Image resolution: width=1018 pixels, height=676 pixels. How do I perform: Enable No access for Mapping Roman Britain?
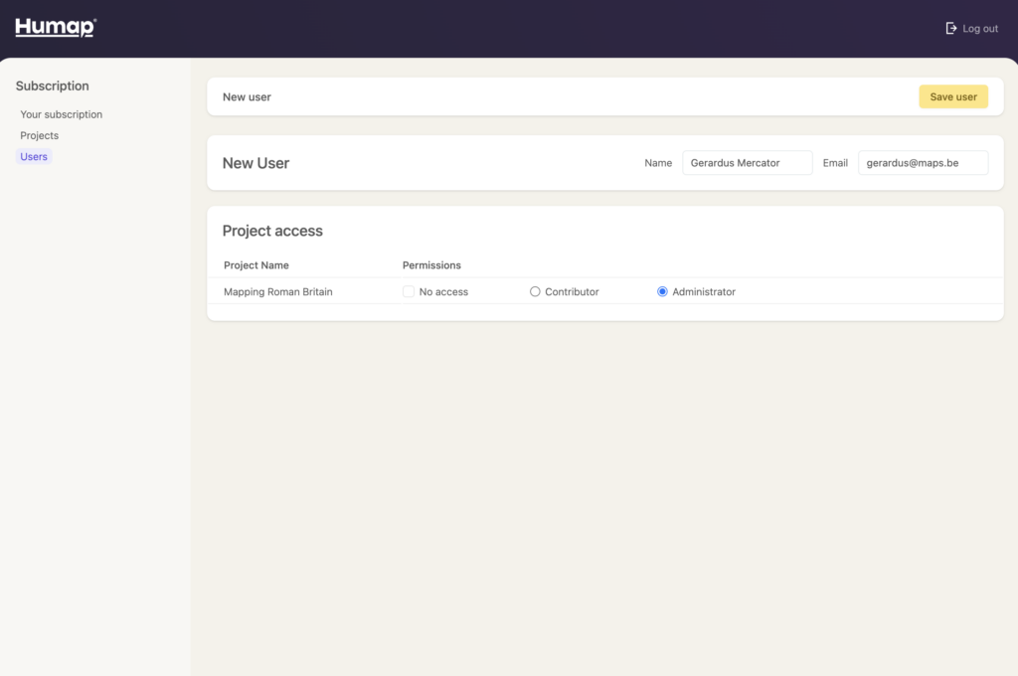pos(409,291)
